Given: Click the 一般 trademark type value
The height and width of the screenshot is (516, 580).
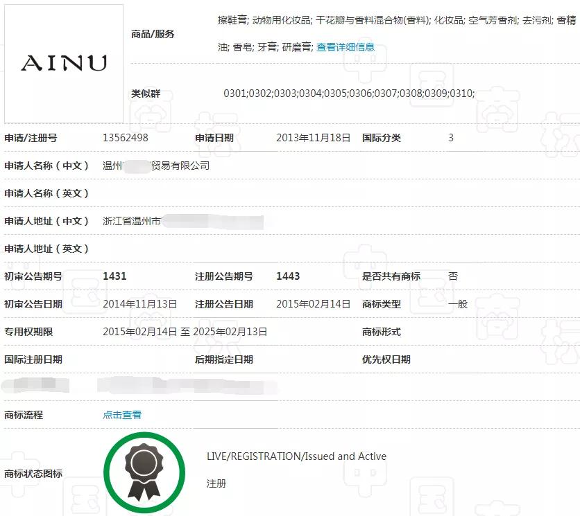Looking at the screenshot, I should (458, 304).
